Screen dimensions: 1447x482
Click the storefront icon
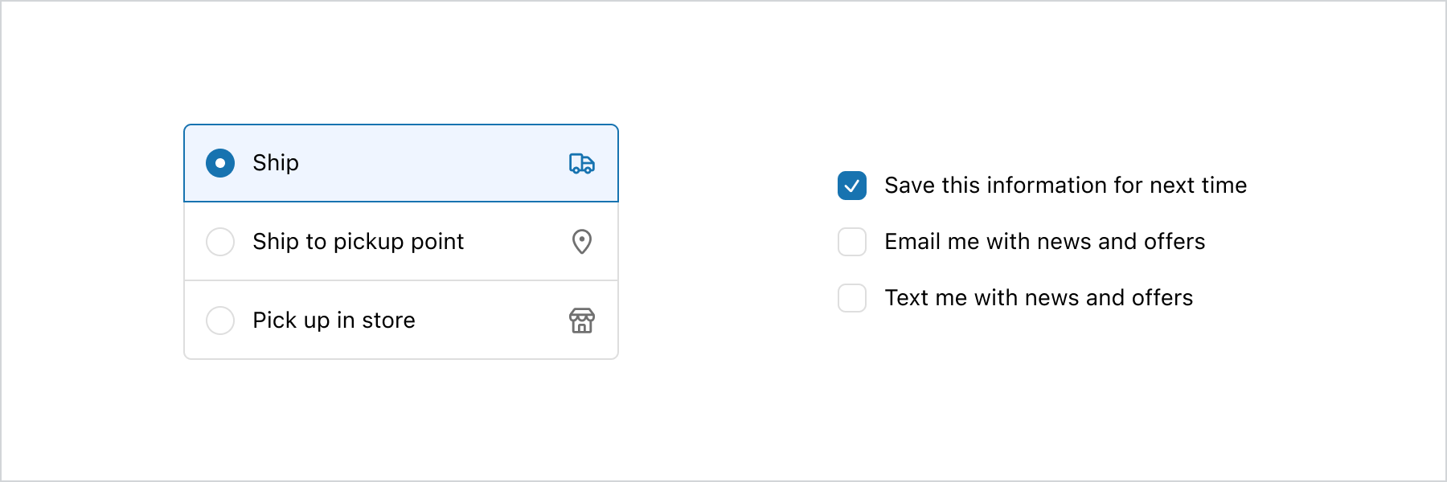582,320
